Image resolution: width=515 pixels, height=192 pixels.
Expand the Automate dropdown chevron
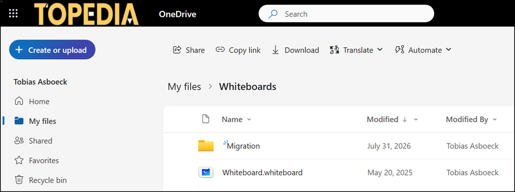[x=449, y=50]
